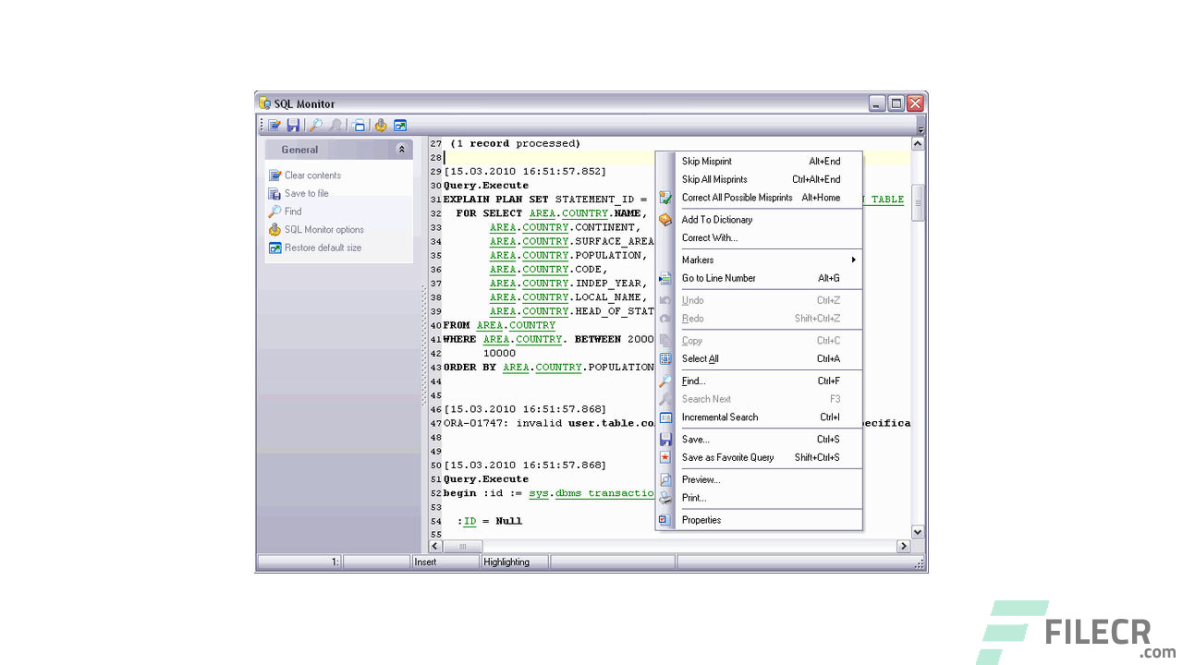Click "10000" on line 42
Viewport: 1183px width, 665px height.
coord(499,353)
